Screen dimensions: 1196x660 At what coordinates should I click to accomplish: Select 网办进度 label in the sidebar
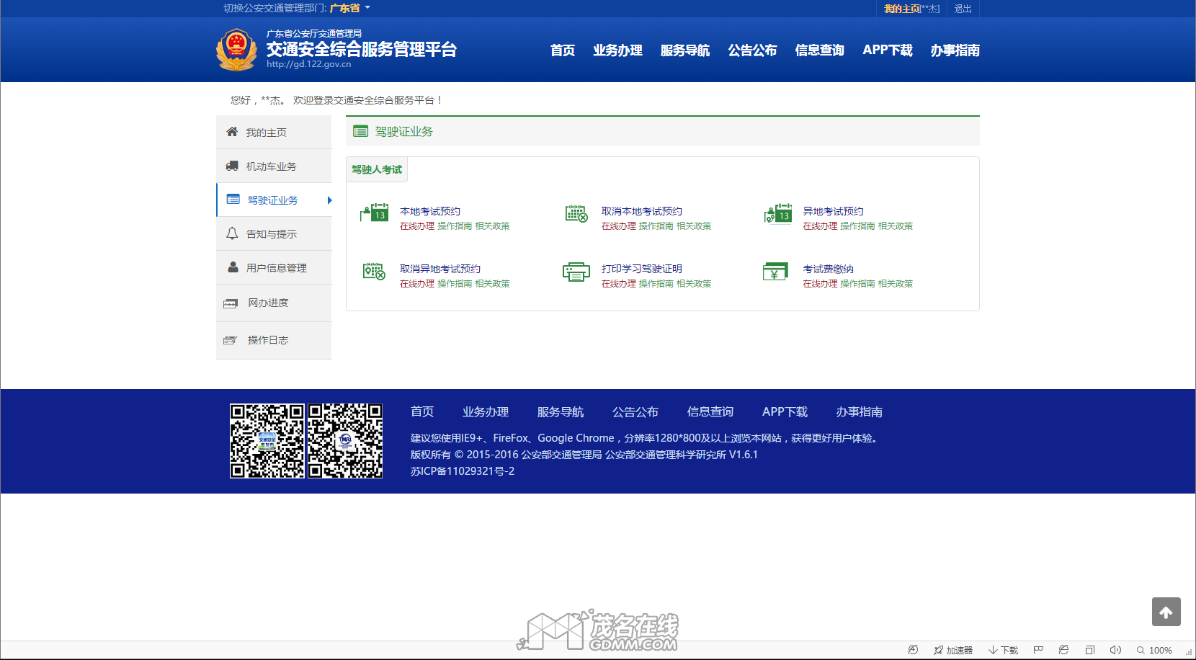[x=268, y=303]
